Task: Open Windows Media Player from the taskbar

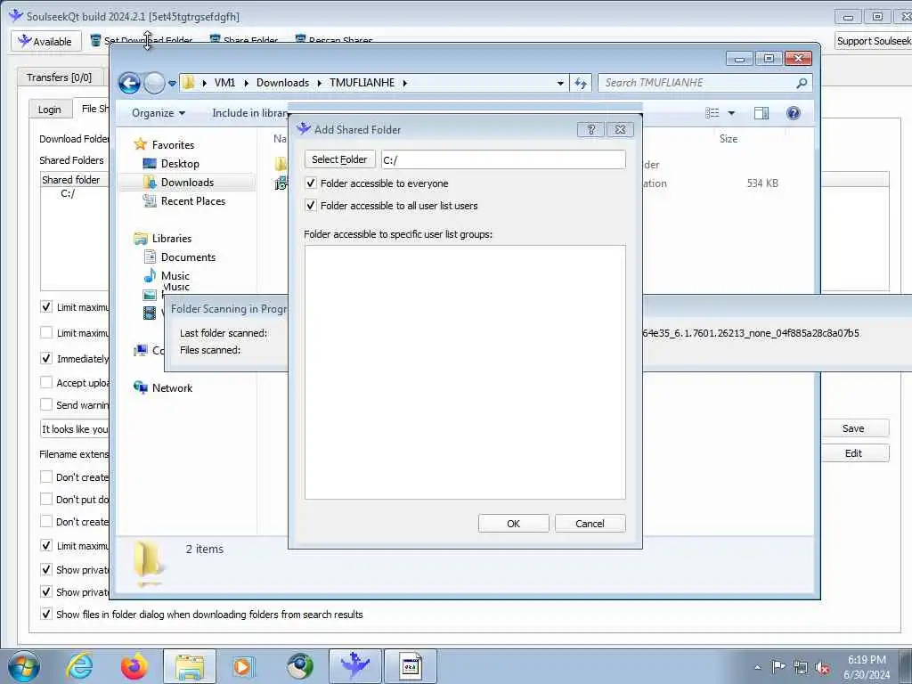Action: [x=244, y=666]
